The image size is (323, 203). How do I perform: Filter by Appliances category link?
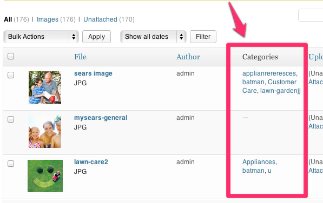[259, 162]
